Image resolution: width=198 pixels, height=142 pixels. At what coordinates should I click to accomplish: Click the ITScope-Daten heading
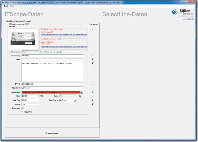click(x=24, y=14)
